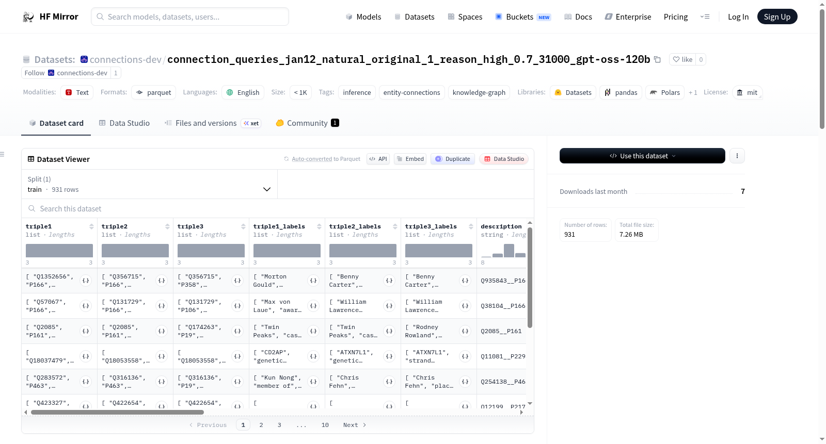This screenshot has height=444, width=826.
Task: Click the page vertical scrollbar thumb
Action: [822, 69]
